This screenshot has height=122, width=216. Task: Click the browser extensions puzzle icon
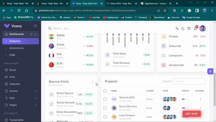click(189, 11)
